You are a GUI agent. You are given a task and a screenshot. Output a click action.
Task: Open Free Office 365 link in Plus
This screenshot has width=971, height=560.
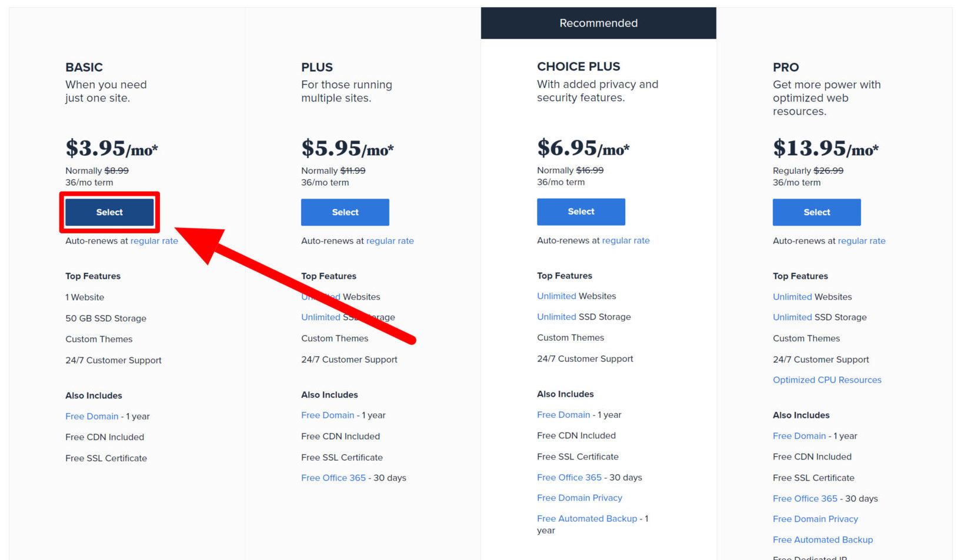[333, 478]
